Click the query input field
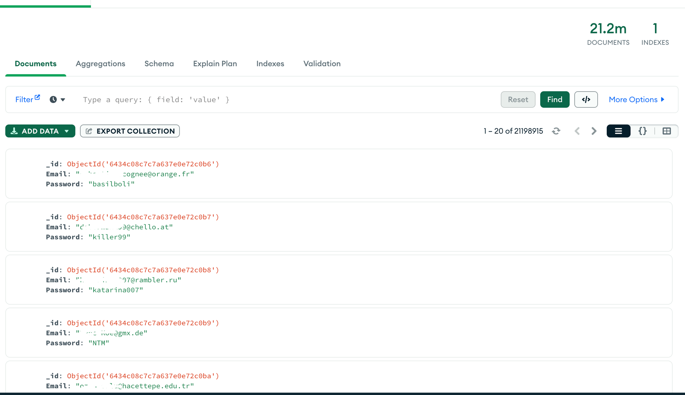Screen dimensions: 685x395 [234, 99]
